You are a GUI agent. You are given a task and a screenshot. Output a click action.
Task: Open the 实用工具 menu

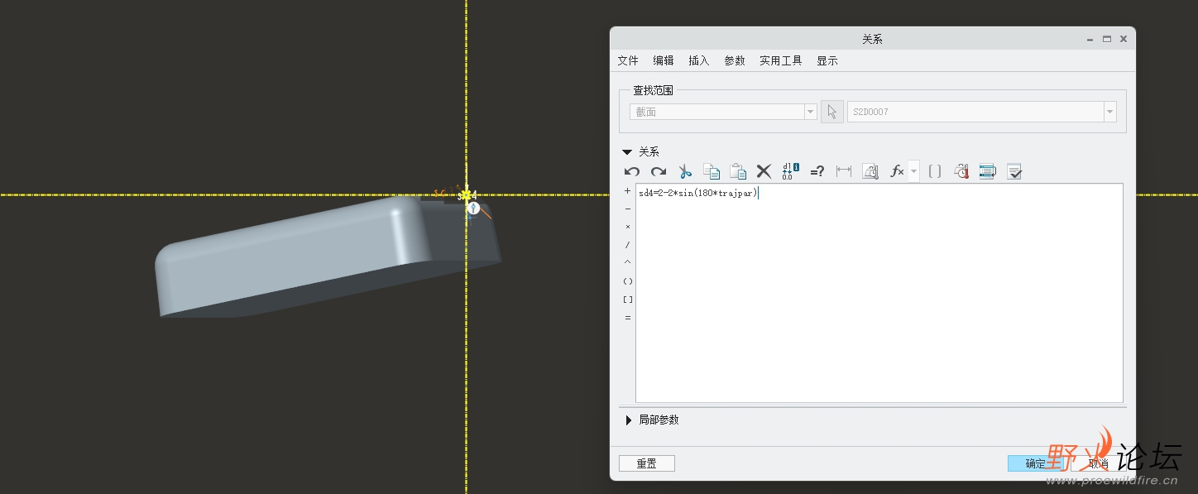coord(781,60)
